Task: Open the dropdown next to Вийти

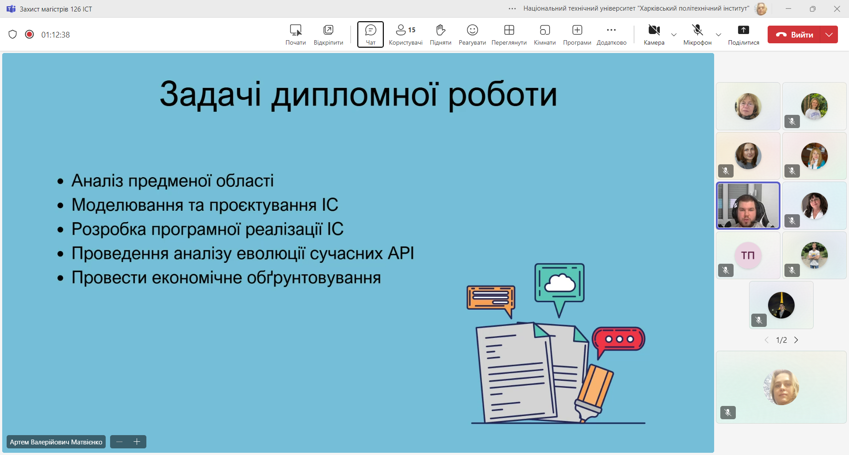Action: [x=829, y=34]
